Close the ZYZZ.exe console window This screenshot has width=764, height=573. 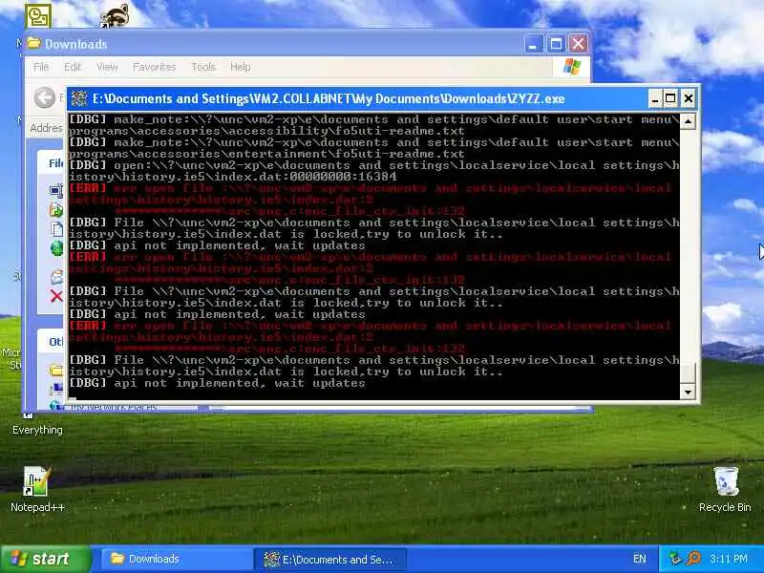[688, 99]
